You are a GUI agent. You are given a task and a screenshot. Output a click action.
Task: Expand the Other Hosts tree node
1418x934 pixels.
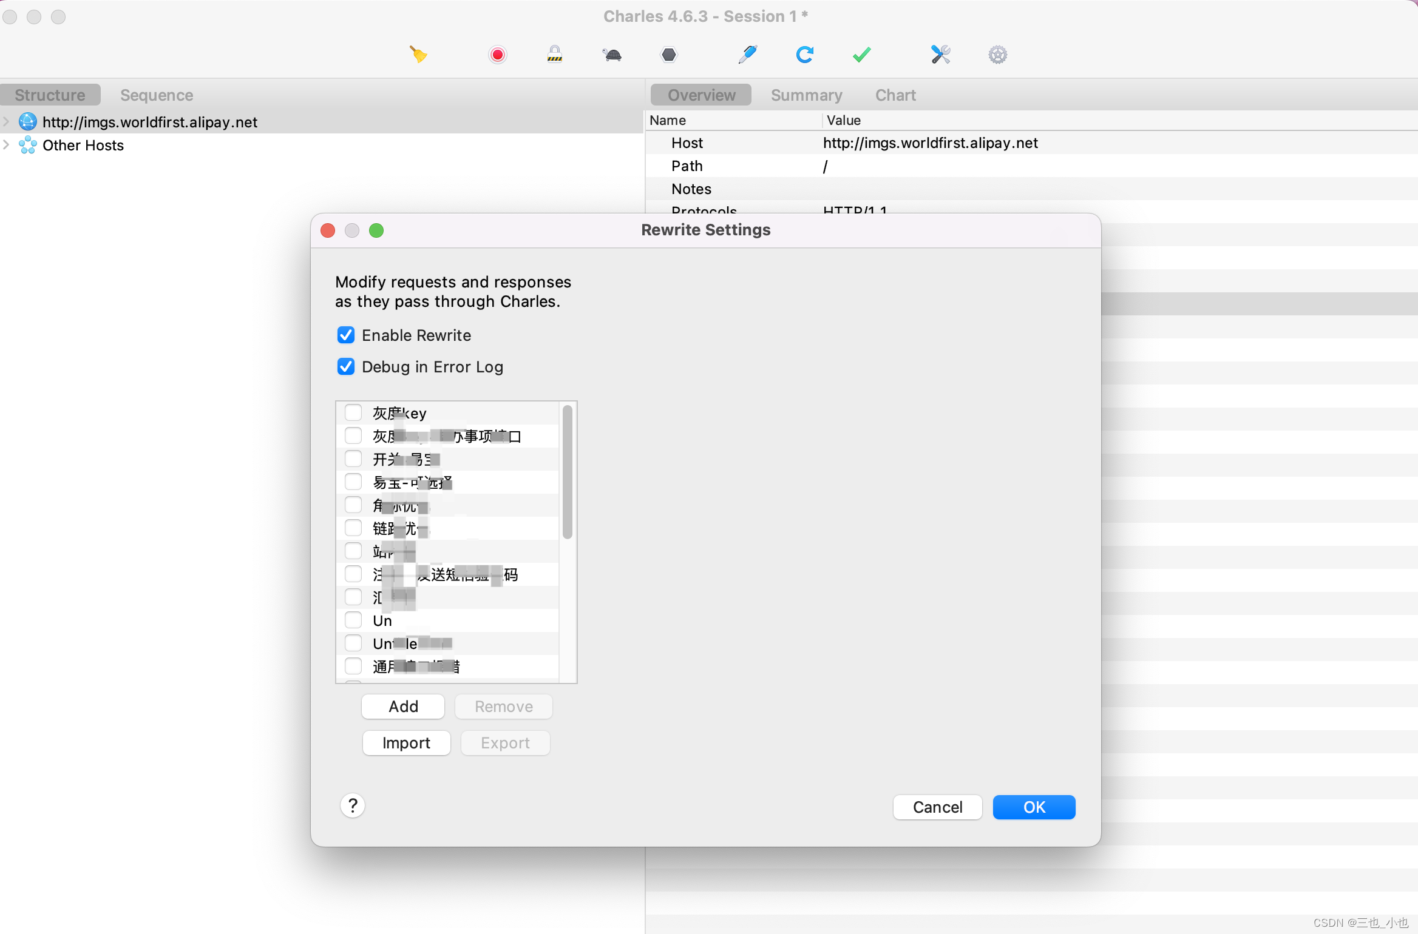pos(7,145)
